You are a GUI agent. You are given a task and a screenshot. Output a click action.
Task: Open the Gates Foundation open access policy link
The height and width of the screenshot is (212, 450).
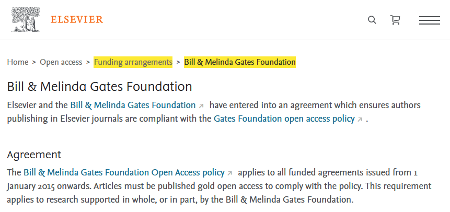tap(284, 119)
